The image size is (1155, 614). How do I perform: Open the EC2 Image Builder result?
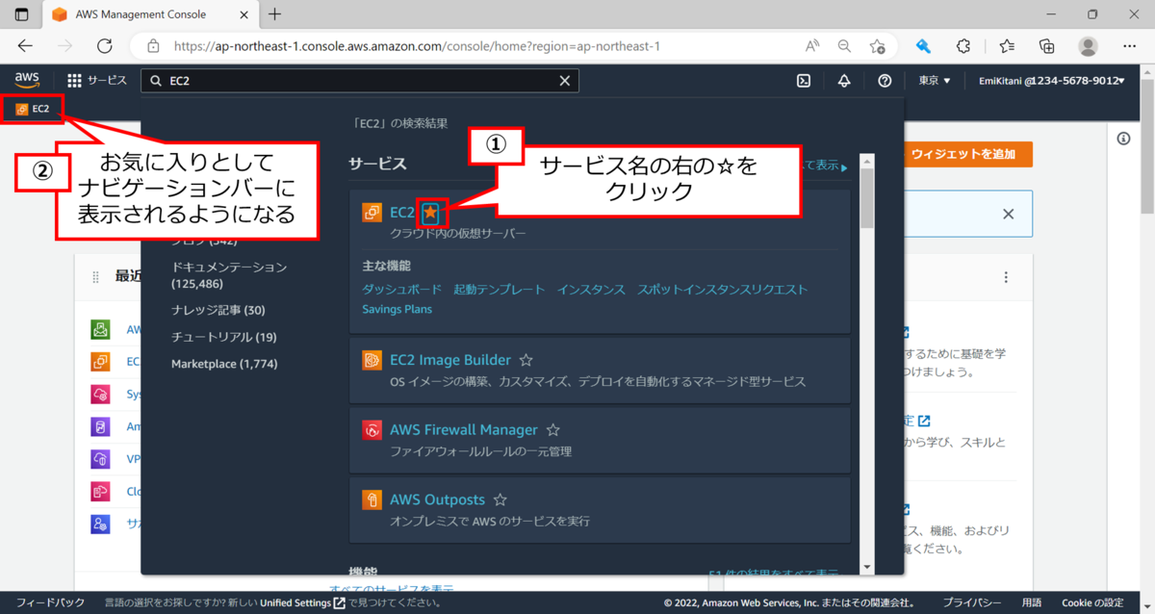450,360
